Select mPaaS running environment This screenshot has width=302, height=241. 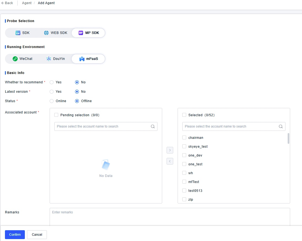point(88,59)
